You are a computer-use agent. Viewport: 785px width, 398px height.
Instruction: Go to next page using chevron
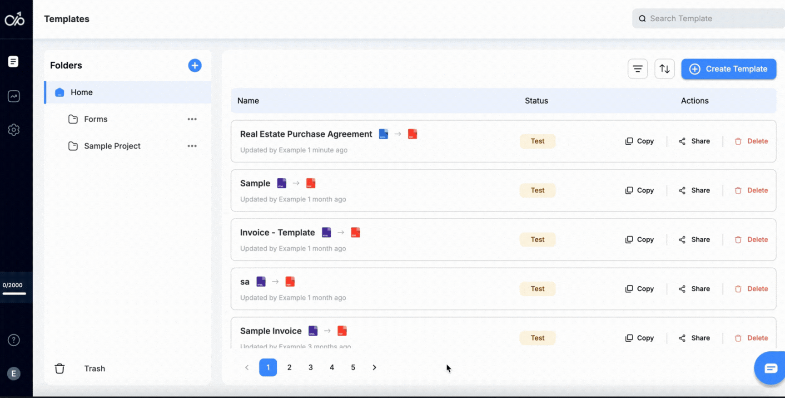point(374,368)
